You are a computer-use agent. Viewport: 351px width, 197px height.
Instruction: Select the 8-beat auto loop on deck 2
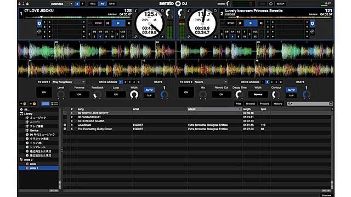point(239,37)
